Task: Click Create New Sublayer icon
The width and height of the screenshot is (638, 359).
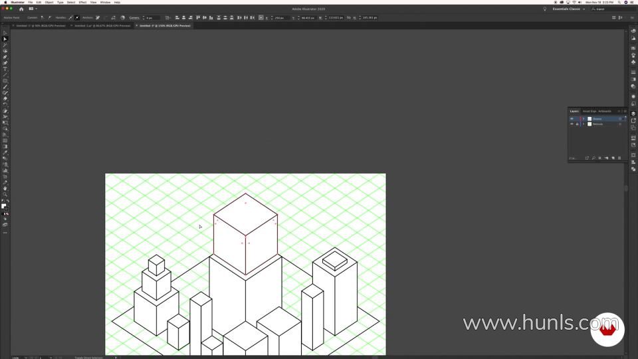Action: [x=606, y=158]
